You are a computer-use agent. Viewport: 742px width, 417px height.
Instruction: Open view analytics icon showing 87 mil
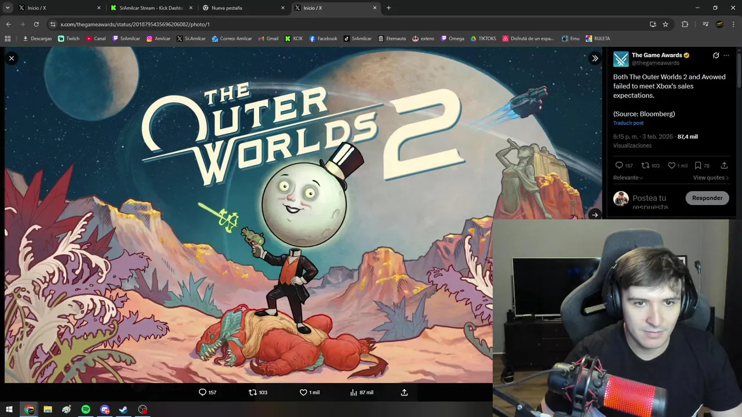[x=362, y=392]
